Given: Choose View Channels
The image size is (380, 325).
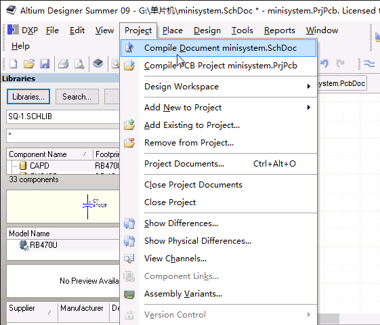Looking at the screenshot, I should click(218, 259).
